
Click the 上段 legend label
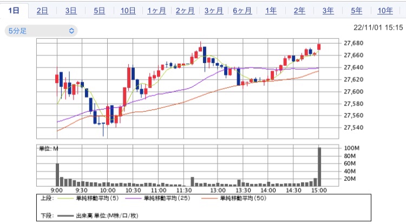pyautogui.click(x=47, y=198)
